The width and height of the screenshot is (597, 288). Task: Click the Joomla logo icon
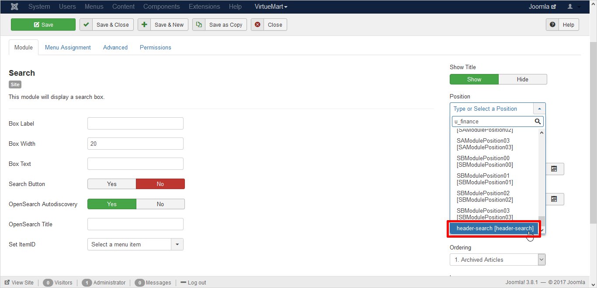tap(14, 7)
